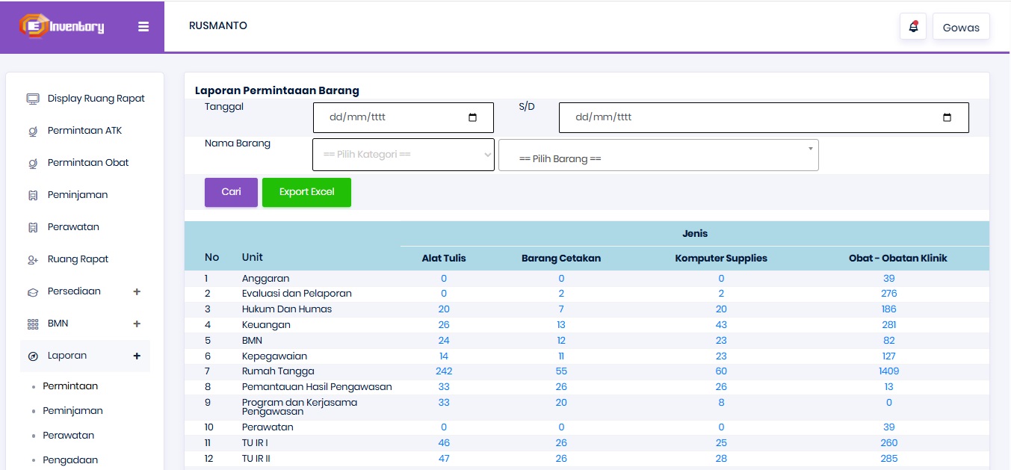Open the notification bell
Screen dimensions: 1011x470
[x=913, y=27]
